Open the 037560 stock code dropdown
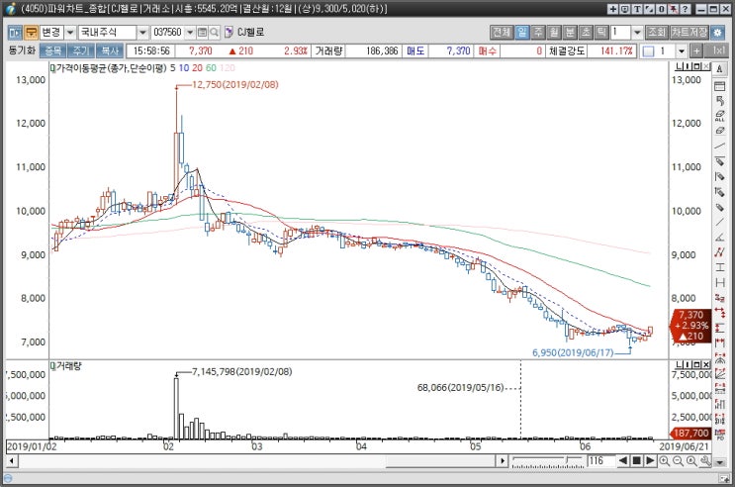This screenshot has width=735, height=487. coord(190,32)
